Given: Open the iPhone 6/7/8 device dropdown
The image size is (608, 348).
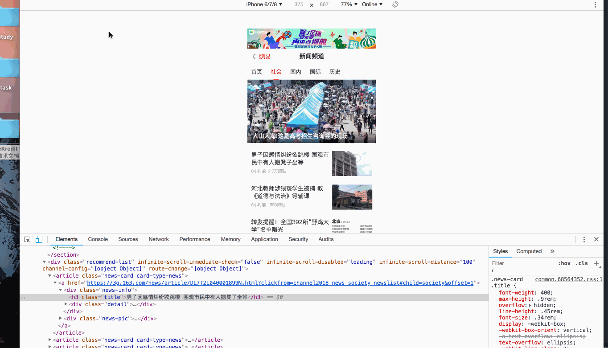Looking at the screenshot, I should (x=264, y=4).
